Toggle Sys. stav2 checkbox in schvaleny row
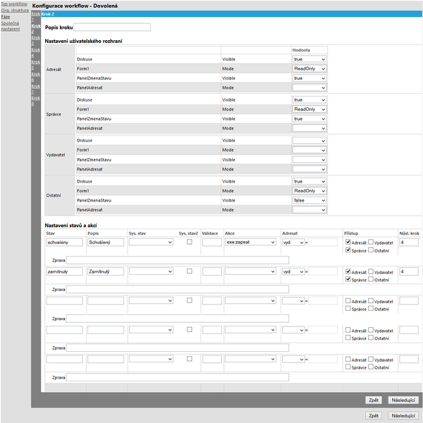Viewport: 423px width, 423px height. (x=190, y=242)
